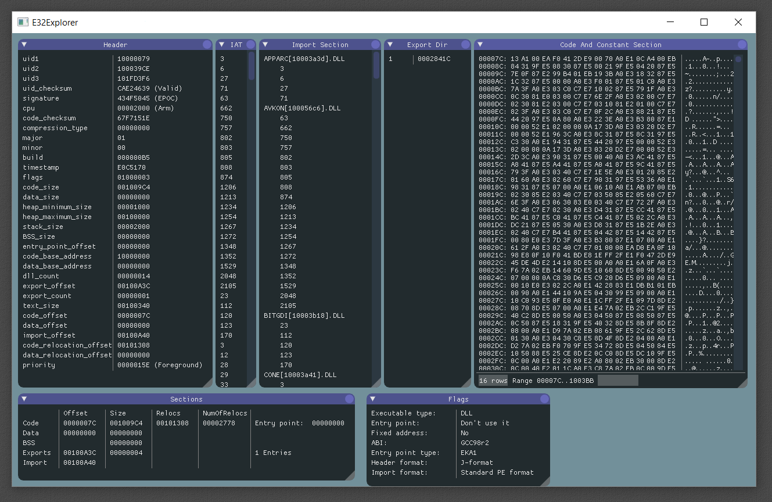Click "Standard PE format" import format value

[x=497, y=472]
